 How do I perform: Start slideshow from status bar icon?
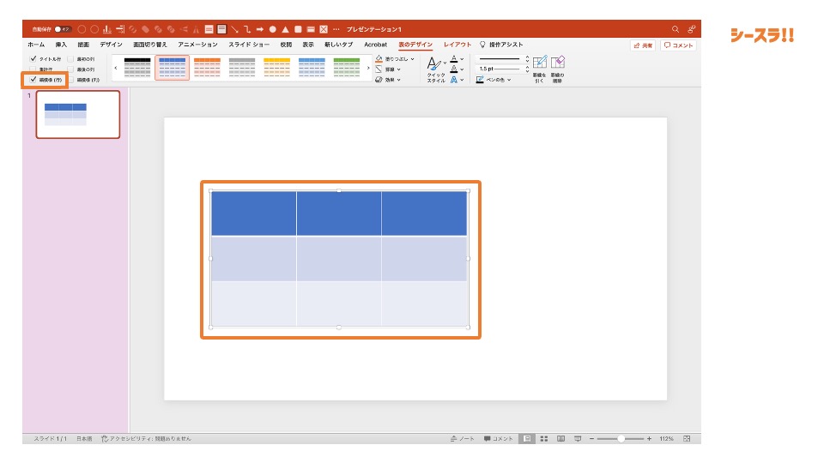pyautogui.click(x=578, y=438)
